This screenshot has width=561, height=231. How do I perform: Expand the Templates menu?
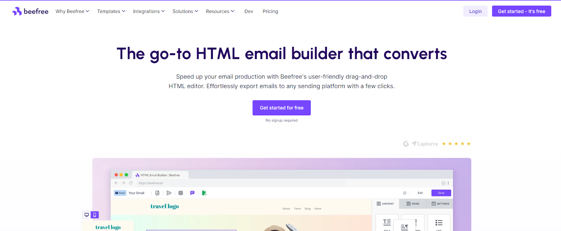pos(111,11)
